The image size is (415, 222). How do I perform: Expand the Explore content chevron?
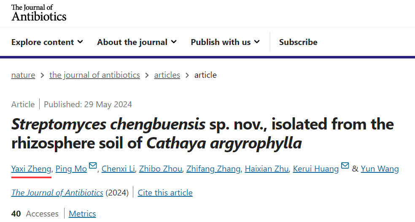pos(80,42)
